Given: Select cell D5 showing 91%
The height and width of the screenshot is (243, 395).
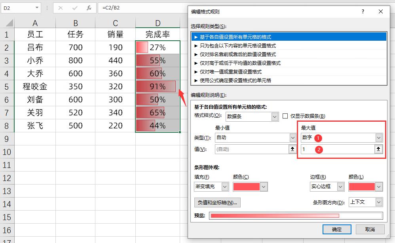Looking at the screenshot, I should point(158,87).
